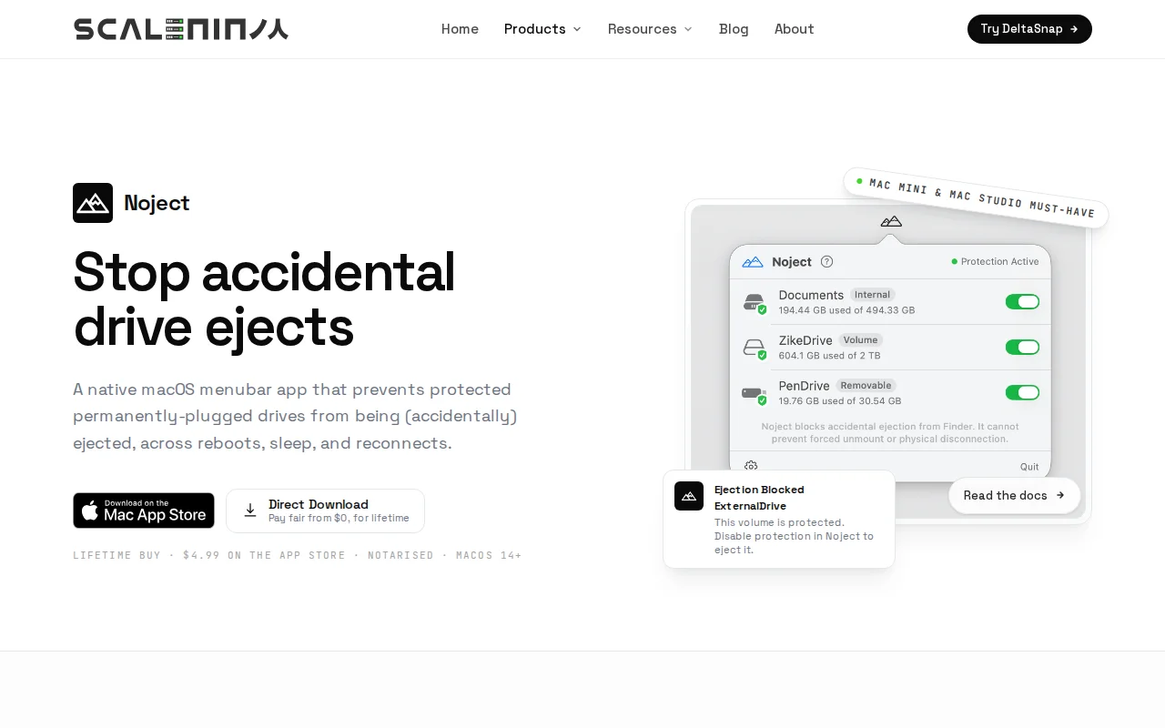Click the arrow icon in Read the docs button
The height and width of the screenshot is (728, 1165).
point(1060,495)
